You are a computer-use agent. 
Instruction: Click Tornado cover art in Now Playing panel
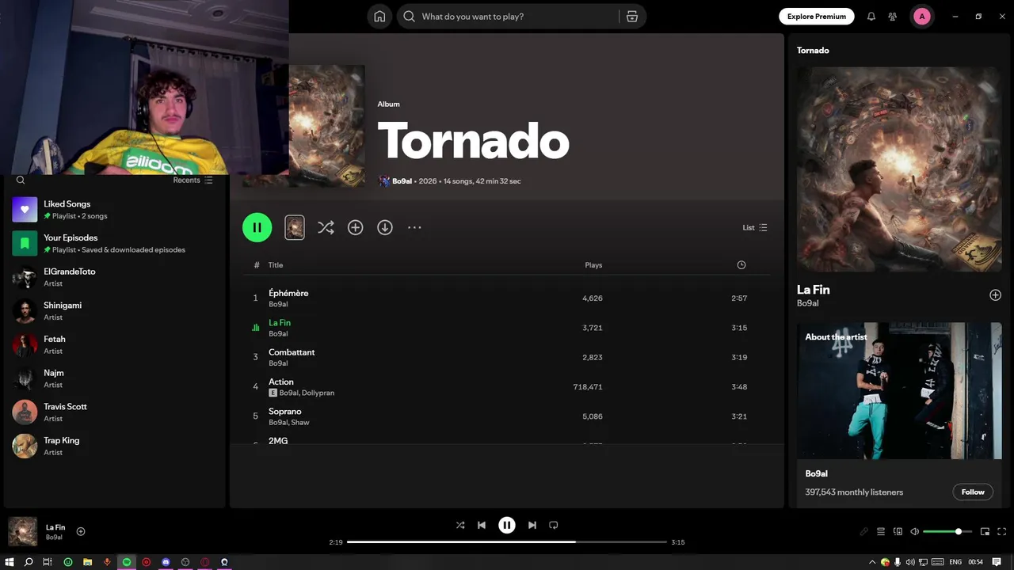pos(899,169)
